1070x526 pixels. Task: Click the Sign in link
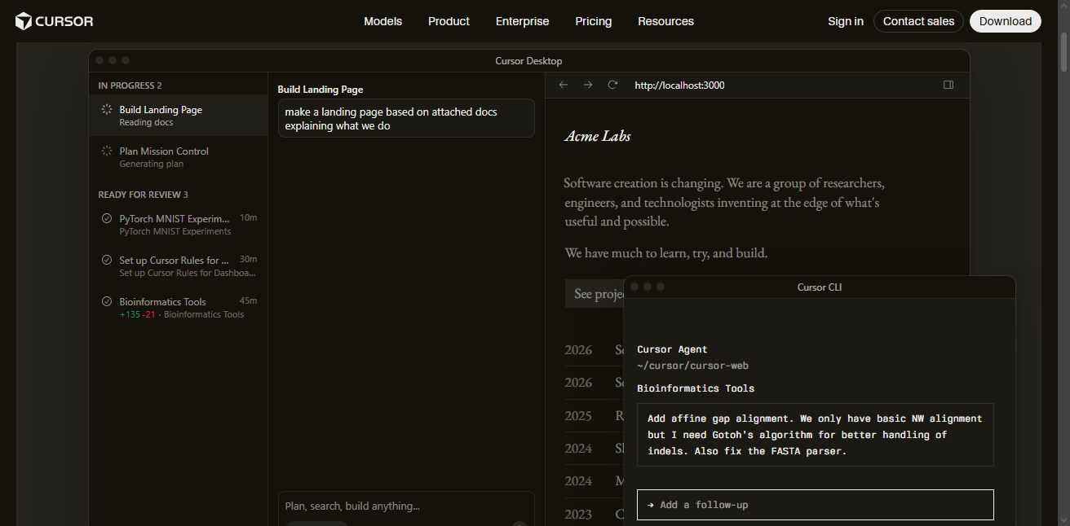click(x=845, y=21)
